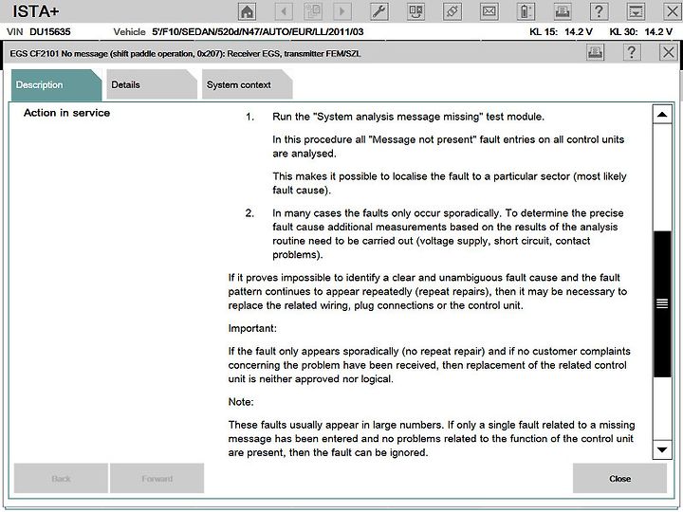Click the connection plug icon
683x512 pixels.
452,11
